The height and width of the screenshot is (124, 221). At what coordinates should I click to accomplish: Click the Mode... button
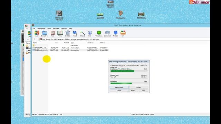pyautogui.click(x=133, y=91)
